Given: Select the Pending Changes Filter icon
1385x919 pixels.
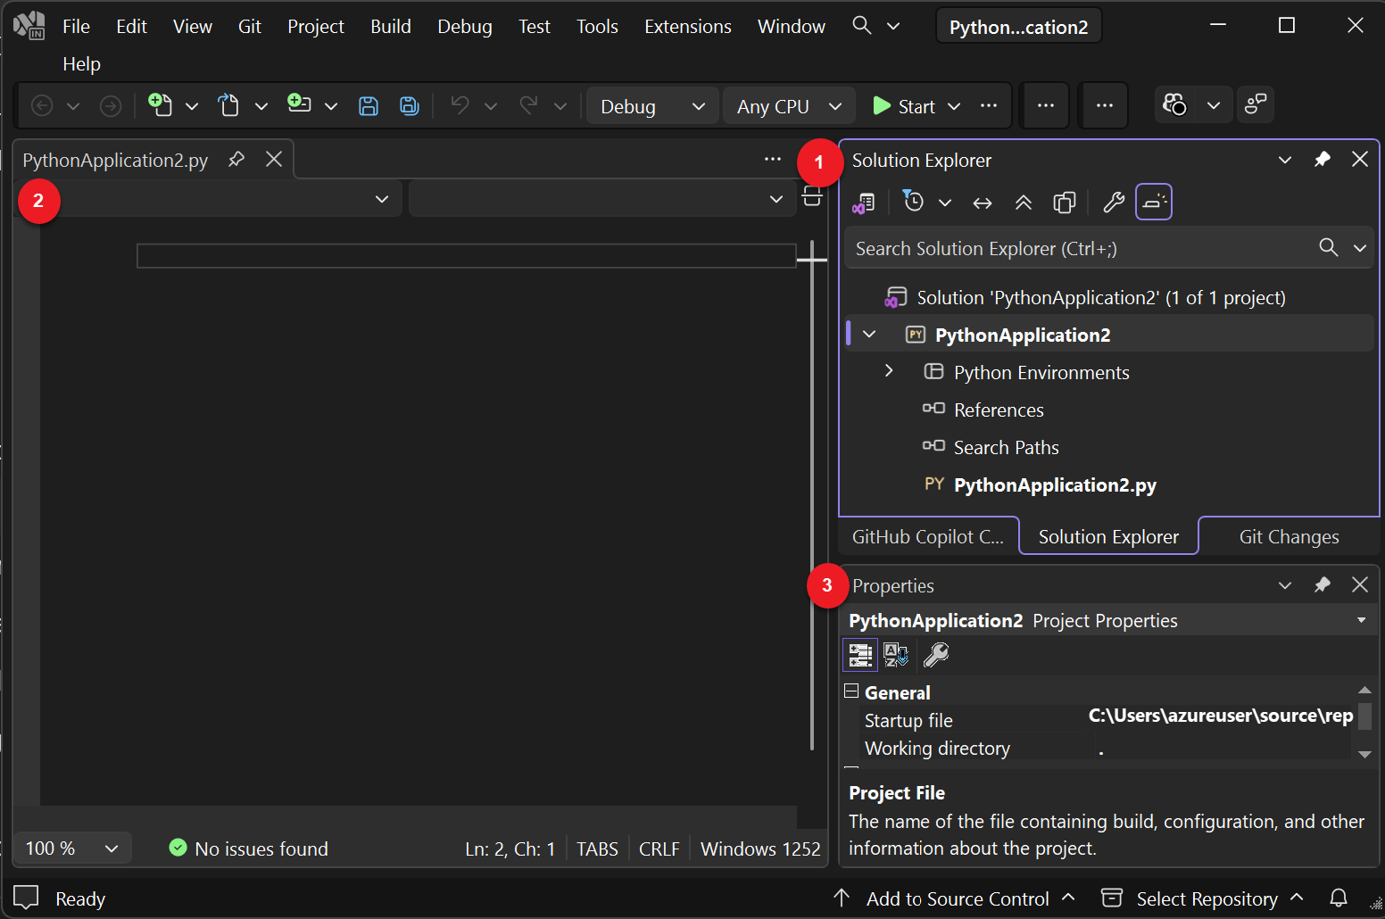Looking at the screenshot, I should pos(913,202).
